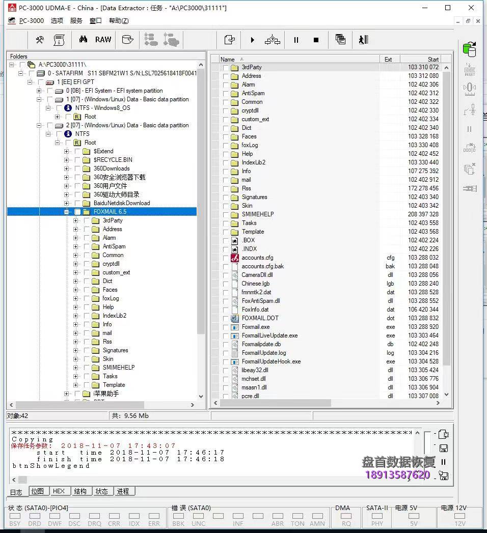Image resolution: width=487 pixels, height=533 pixels.
Task: Check the $RECYCLE.BIN folder checkbox in tree
Action: (77, 160)
